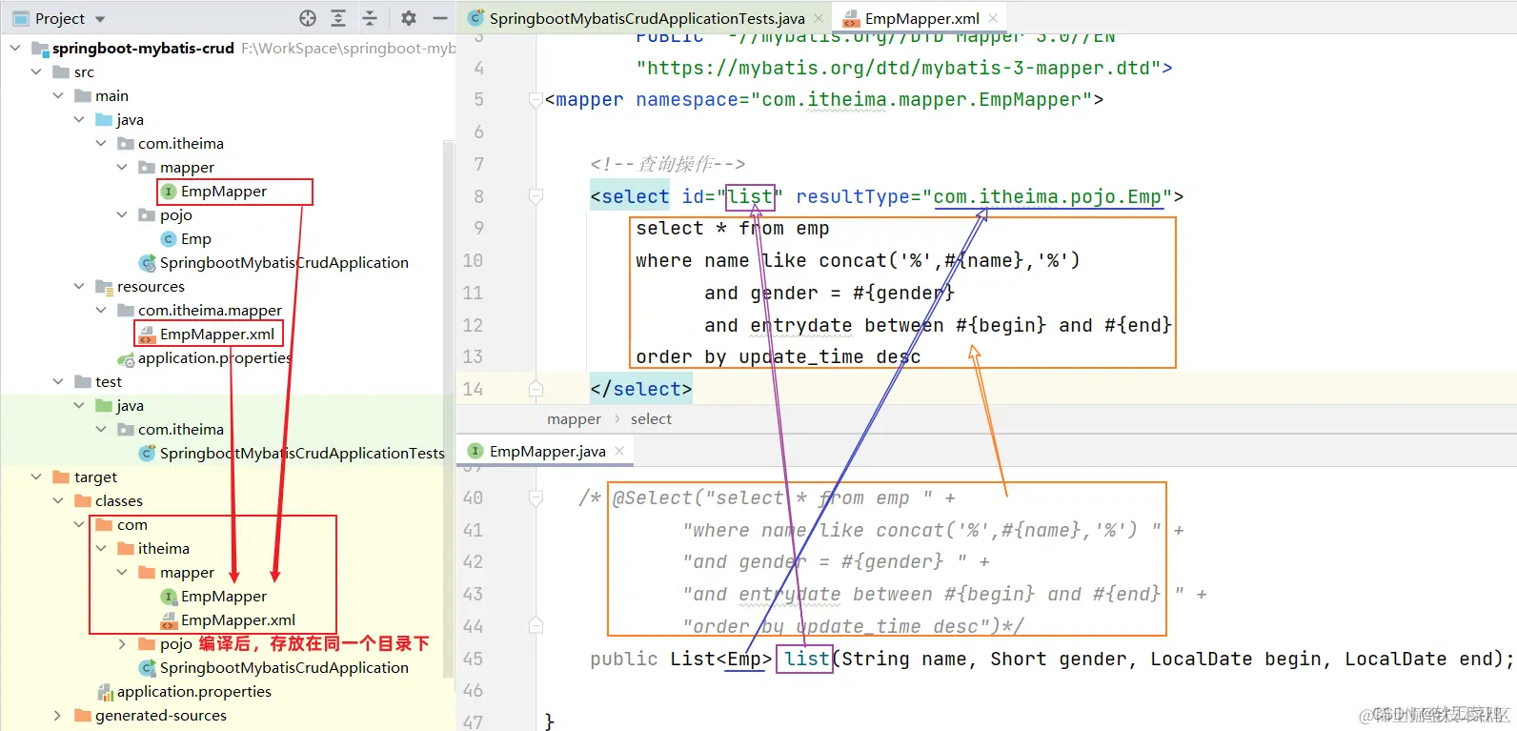Click the Expand All icon in Project toolbar
This screenshot has height=731, width=1517.
coord(338,18)
